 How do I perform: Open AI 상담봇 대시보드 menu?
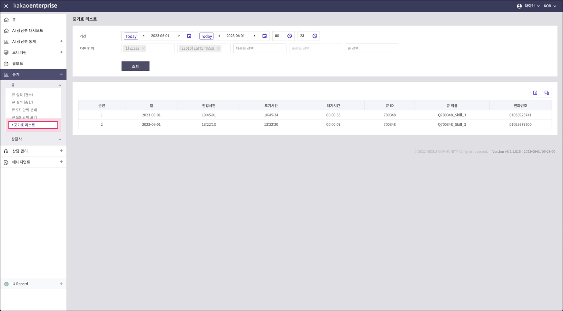pos(27,31)
